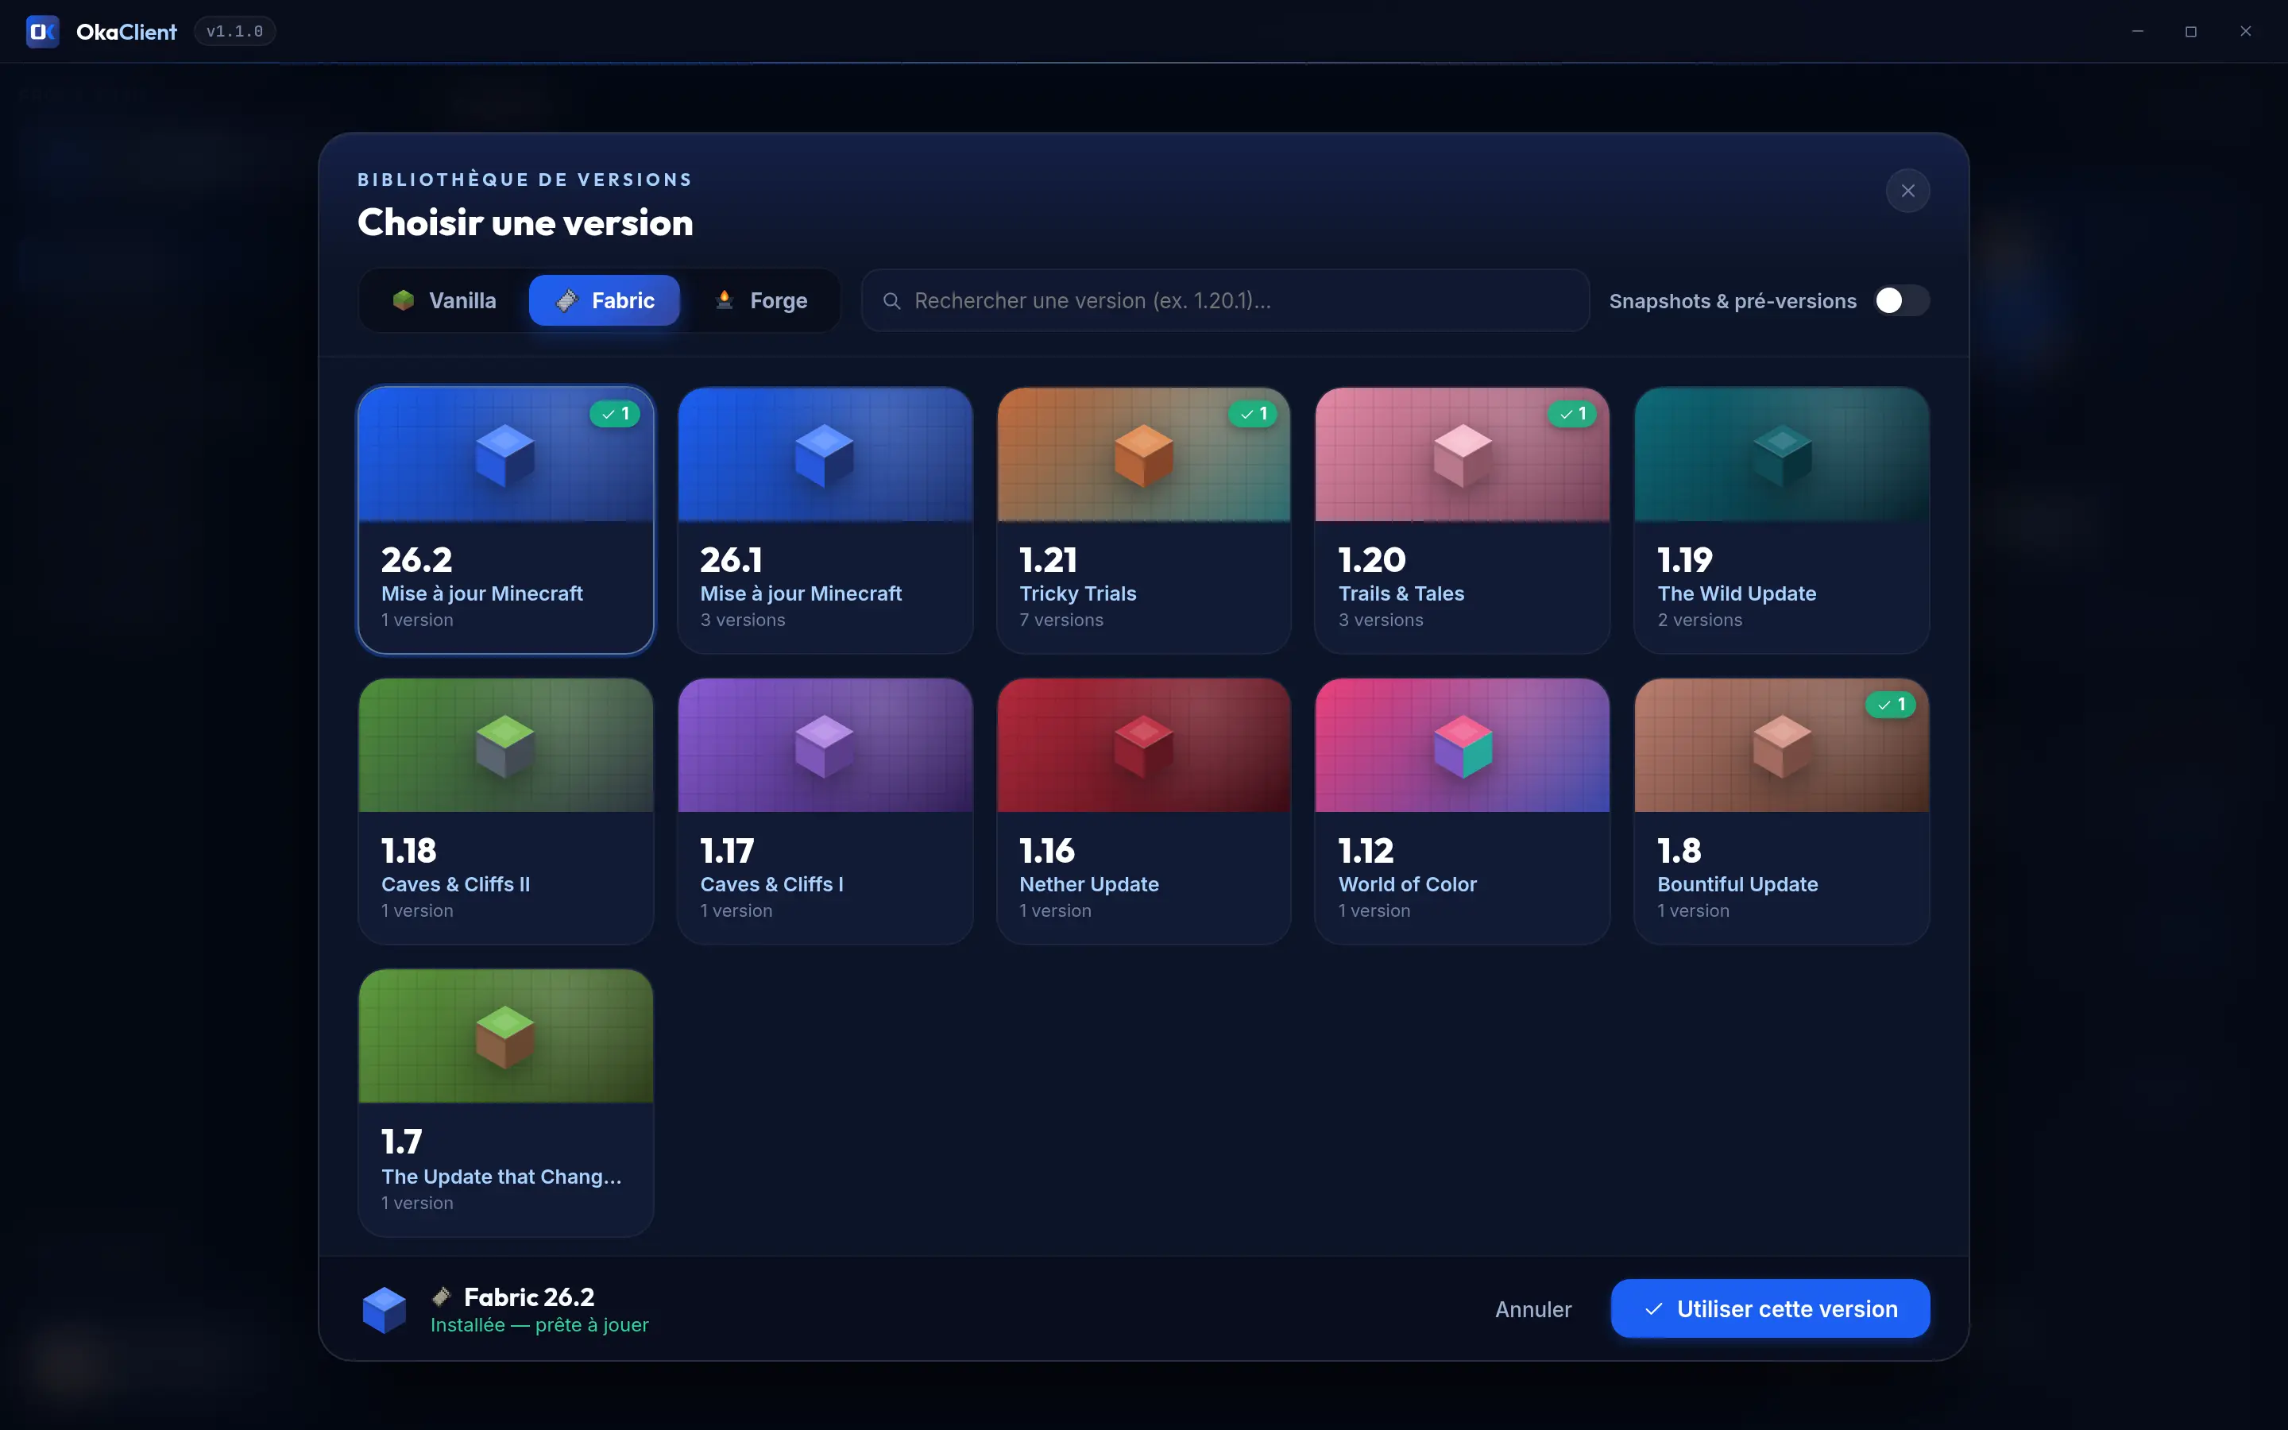Screen dimensions: 2288x1430
Task: Click the multicolor cube on 1.12 card
Action: tap(1462, 746)
